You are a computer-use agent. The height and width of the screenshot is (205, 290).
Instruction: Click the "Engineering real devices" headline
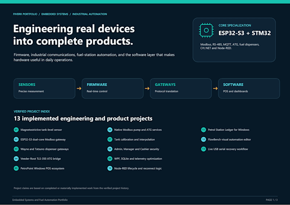(x=74, y=35)
